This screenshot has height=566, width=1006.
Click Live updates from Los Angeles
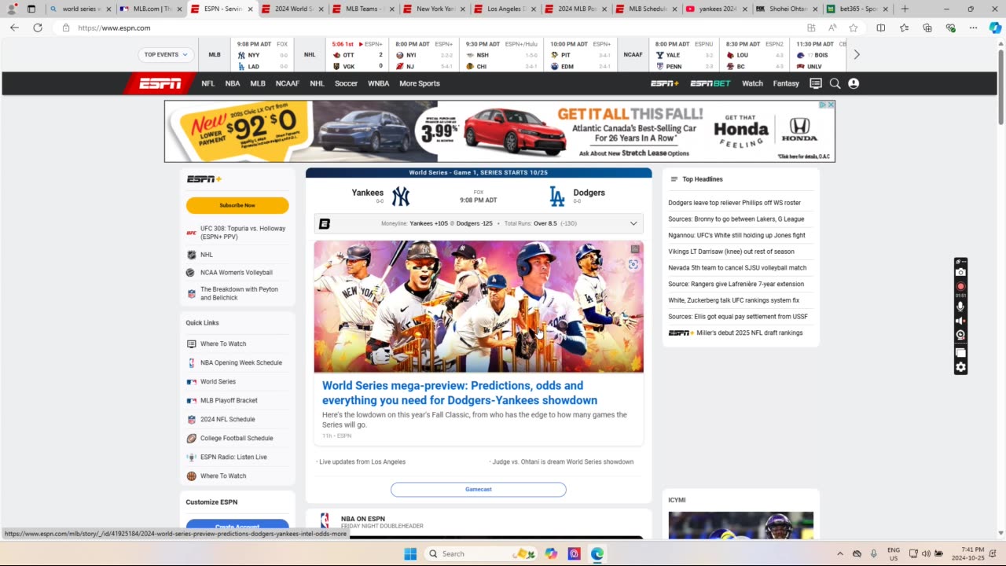coord(362,461)
